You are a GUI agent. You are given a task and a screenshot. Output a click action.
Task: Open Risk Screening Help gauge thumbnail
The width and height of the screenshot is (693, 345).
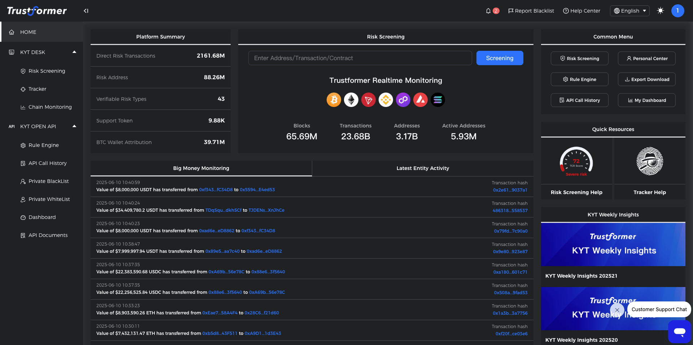point(576,161)
